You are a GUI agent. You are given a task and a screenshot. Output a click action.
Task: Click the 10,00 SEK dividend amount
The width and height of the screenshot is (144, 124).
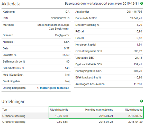[62, 116]
